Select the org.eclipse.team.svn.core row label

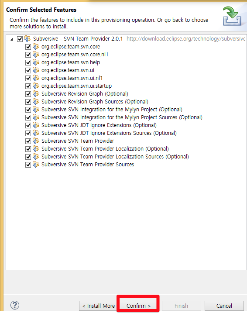point(71,47)
